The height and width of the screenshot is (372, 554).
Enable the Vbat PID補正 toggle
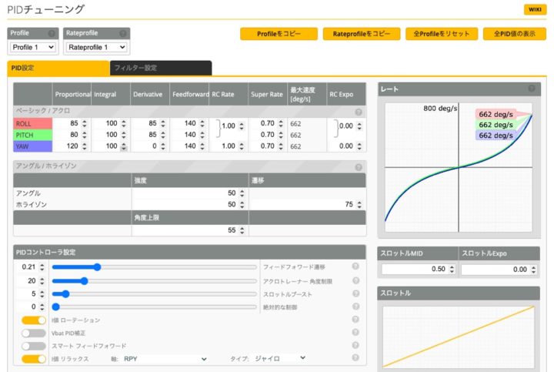(x=34, y=333)
